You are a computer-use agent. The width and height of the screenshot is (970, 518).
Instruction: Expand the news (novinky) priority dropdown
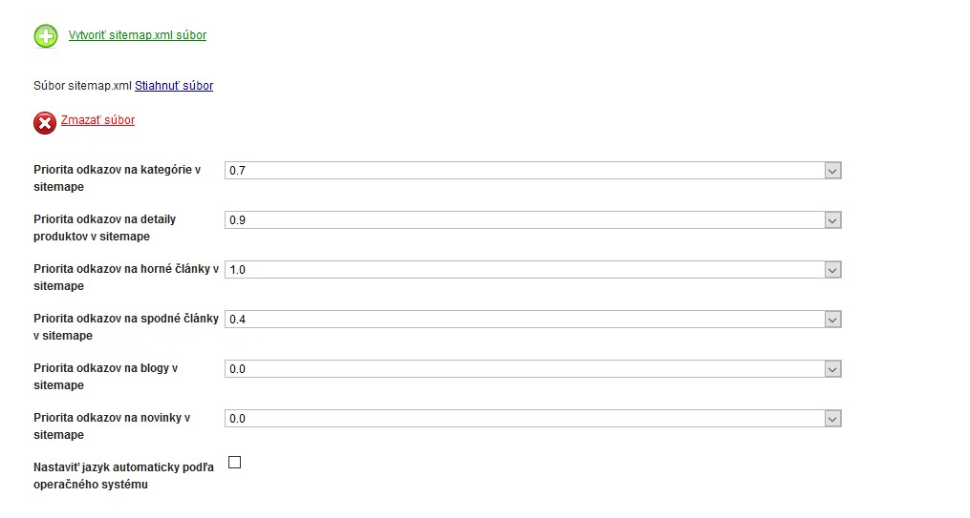point(532,419)
